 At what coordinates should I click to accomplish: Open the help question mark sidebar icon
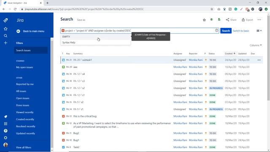click(5, 131)
